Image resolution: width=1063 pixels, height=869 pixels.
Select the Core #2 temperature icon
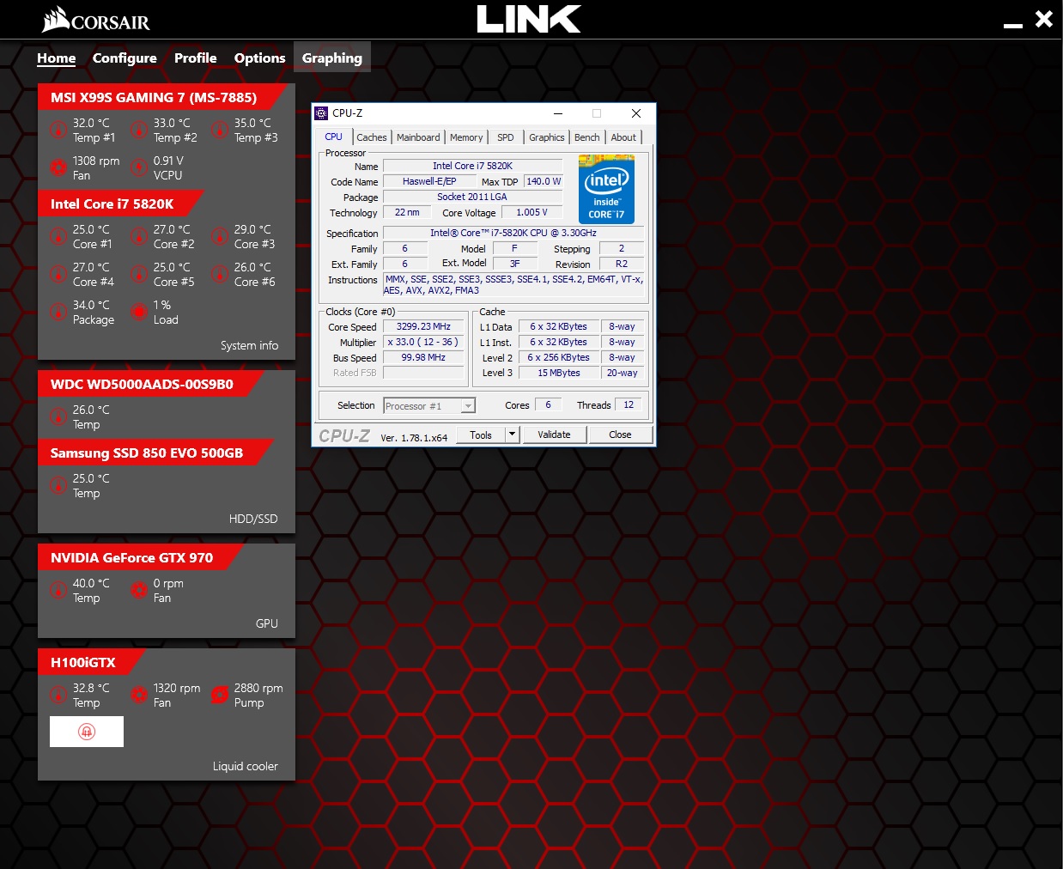[x=139, y=237]
